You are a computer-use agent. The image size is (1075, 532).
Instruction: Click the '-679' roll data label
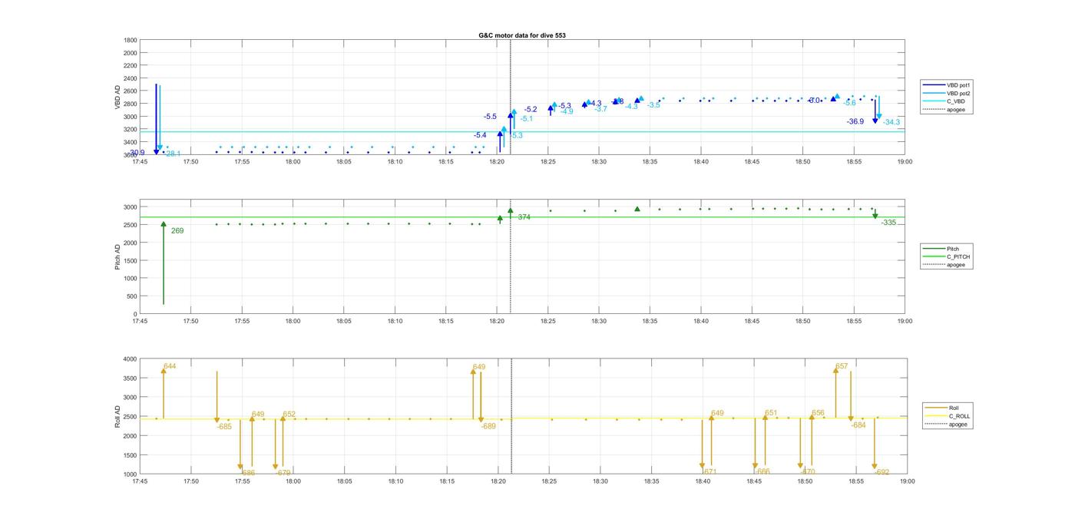tap(283, 473)
